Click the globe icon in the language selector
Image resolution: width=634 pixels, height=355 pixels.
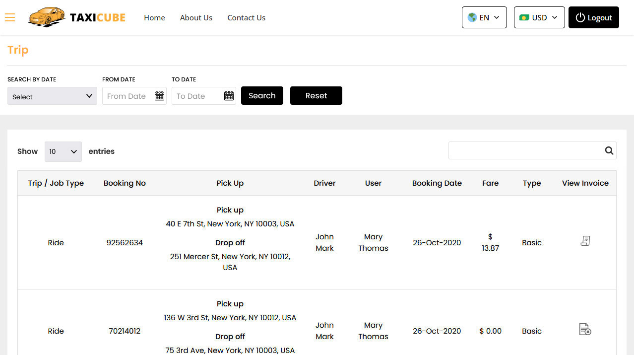tap(472, 17)
